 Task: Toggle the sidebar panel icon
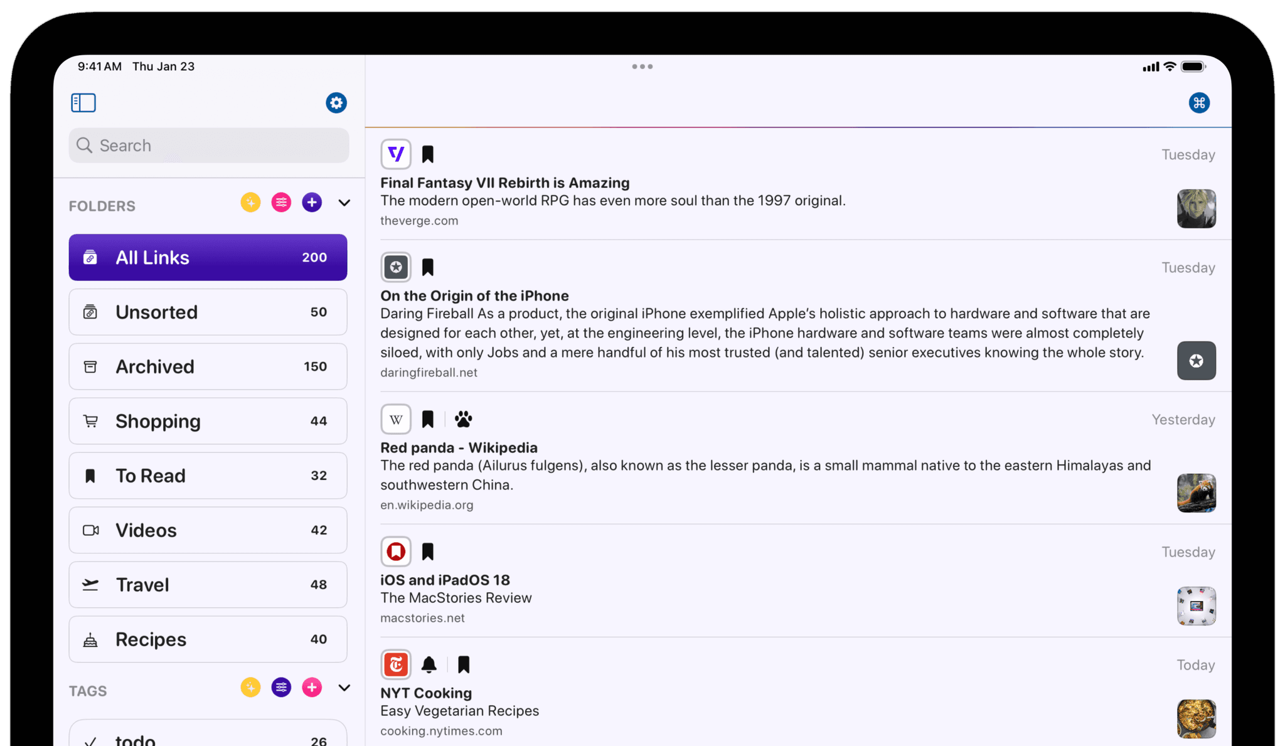pyautogui.click(x=83, y=103)
